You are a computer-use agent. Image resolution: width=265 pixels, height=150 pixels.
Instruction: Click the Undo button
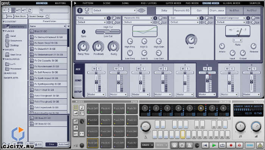coord(147,145)
